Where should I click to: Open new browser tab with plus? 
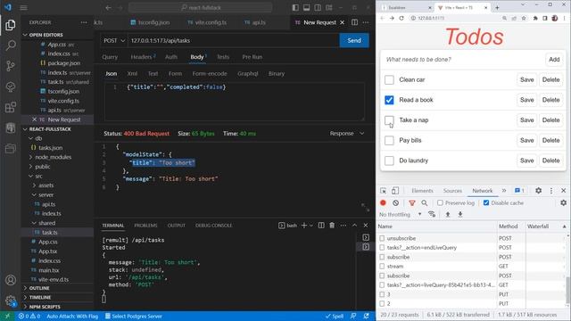(497, 7)
